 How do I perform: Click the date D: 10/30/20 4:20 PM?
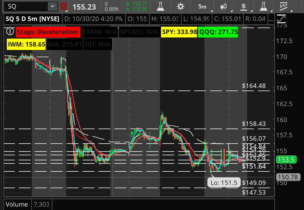click(93, 19)
